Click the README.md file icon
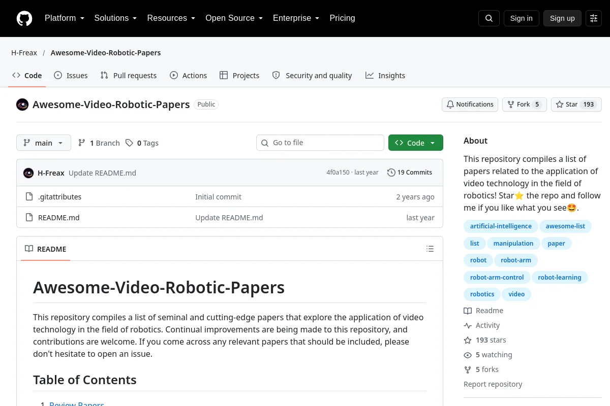The image size is (610, 406). pos(29,218)
